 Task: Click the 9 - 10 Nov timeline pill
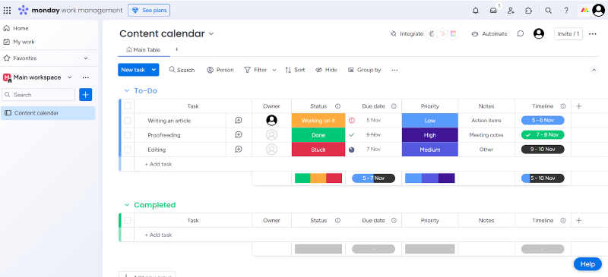point(543,150)
